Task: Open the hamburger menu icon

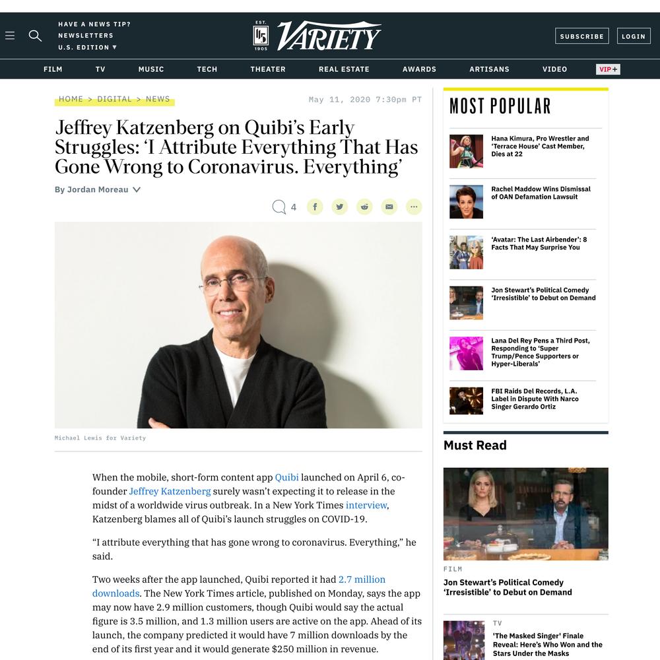Action: point(10,36)
